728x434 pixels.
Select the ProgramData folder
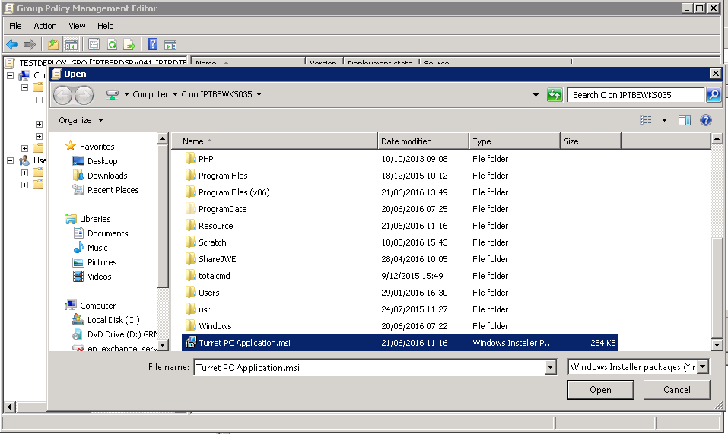(222, 209)
